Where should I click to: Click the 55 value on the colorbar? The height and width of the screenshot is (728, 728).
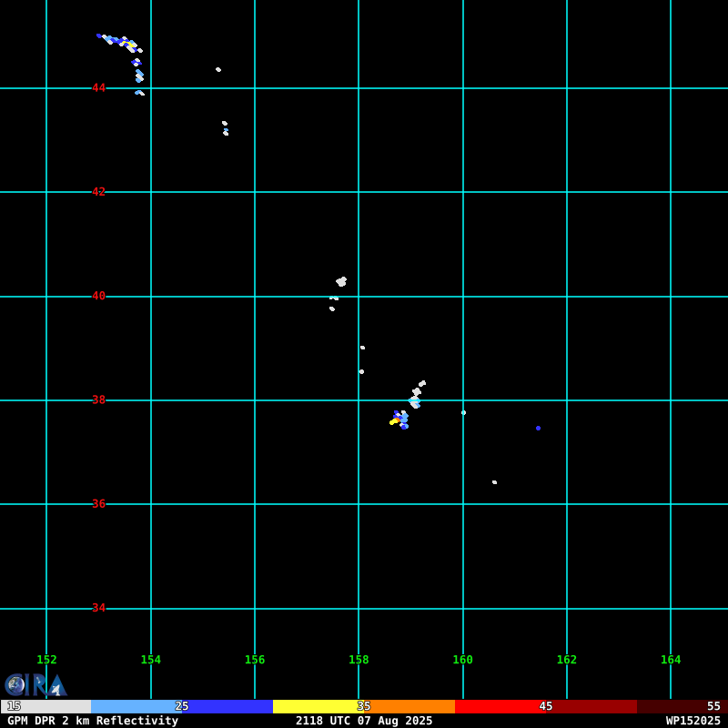coord(713,706)
